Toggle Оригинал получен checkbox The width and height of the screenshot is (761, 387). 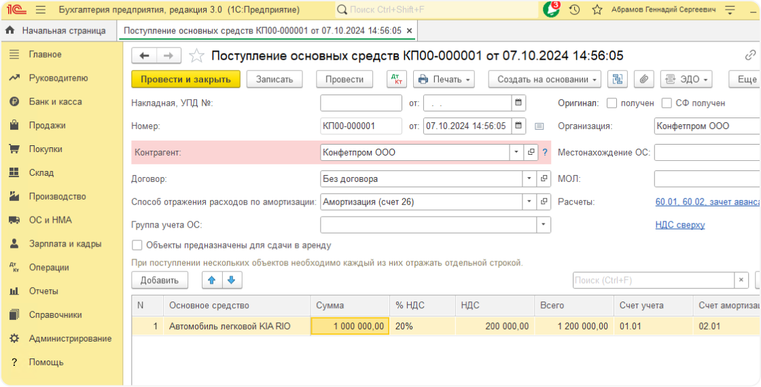pyautogui.click(x=612, y=103)
